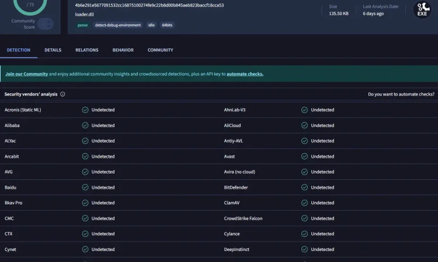438x262 pixels.
Task: Select the peexe tag
Action: pos(82,25)
